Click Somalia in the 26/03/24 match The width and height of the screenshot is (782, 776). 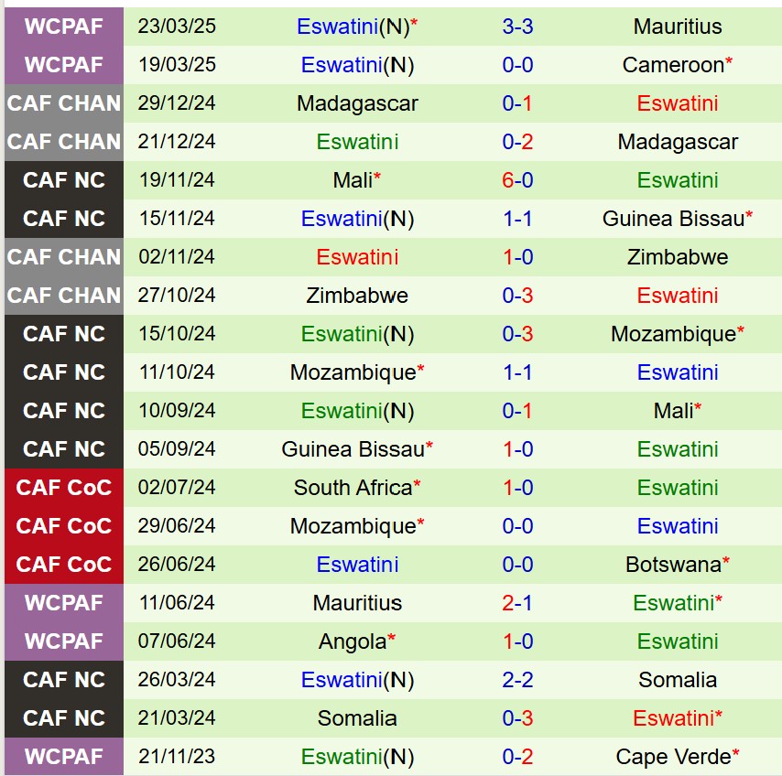[678, 680]
